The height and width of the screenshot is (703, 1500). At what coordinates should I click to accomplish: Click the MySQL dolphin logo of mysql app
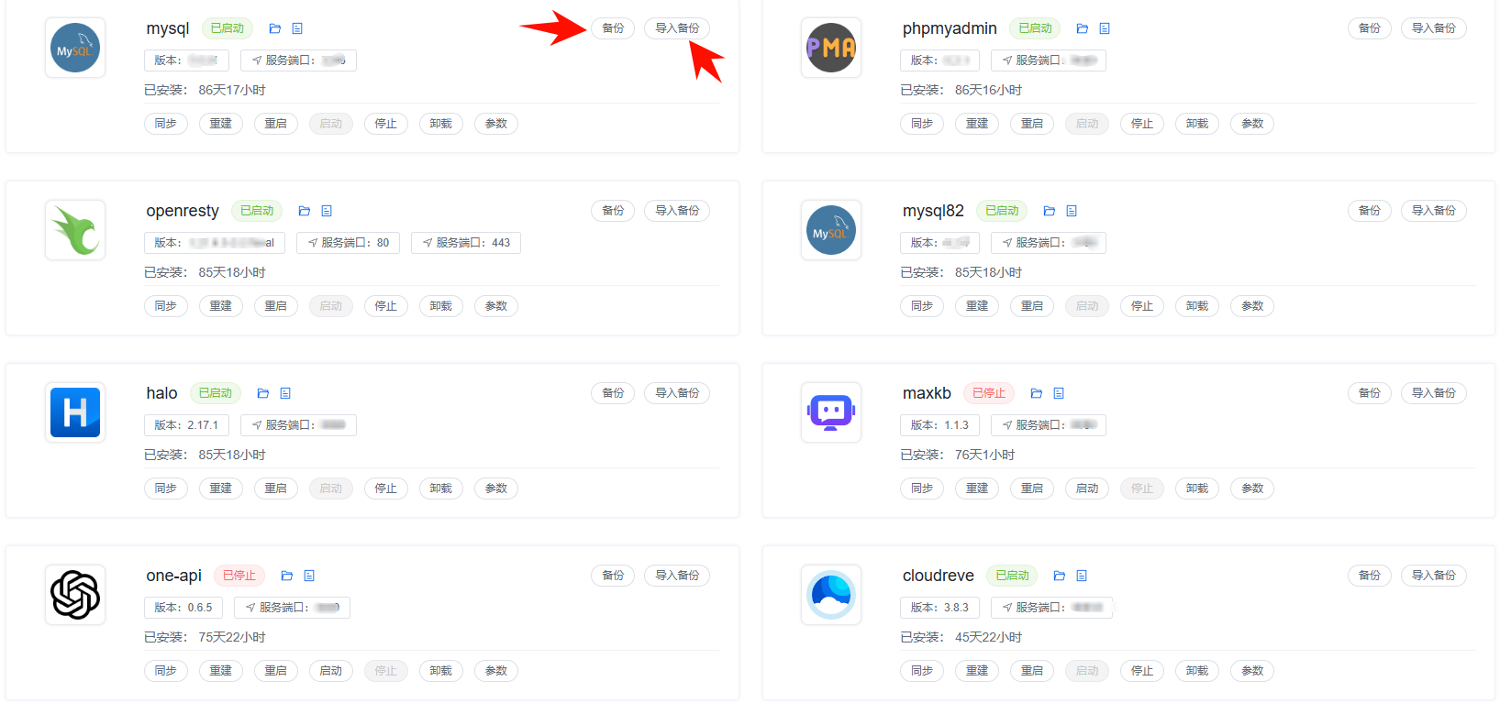click(x=75, y=48)
